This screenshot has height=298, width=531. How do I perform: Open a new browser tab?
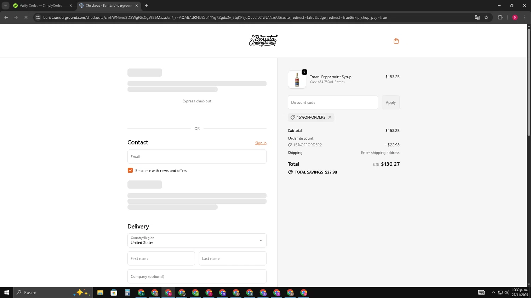tap(147, 6)
